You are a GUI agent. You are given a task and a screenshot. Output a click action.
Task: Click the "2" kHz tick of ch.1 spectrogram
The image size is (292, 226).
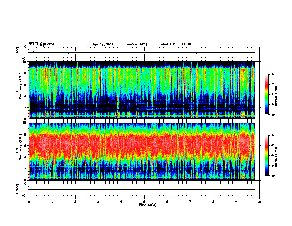pyautogui.click(x=26, y=108)
